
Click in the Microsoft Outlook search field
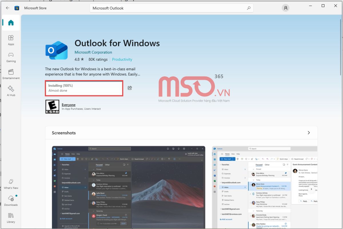pyautogui.click(x=171, y=8)
